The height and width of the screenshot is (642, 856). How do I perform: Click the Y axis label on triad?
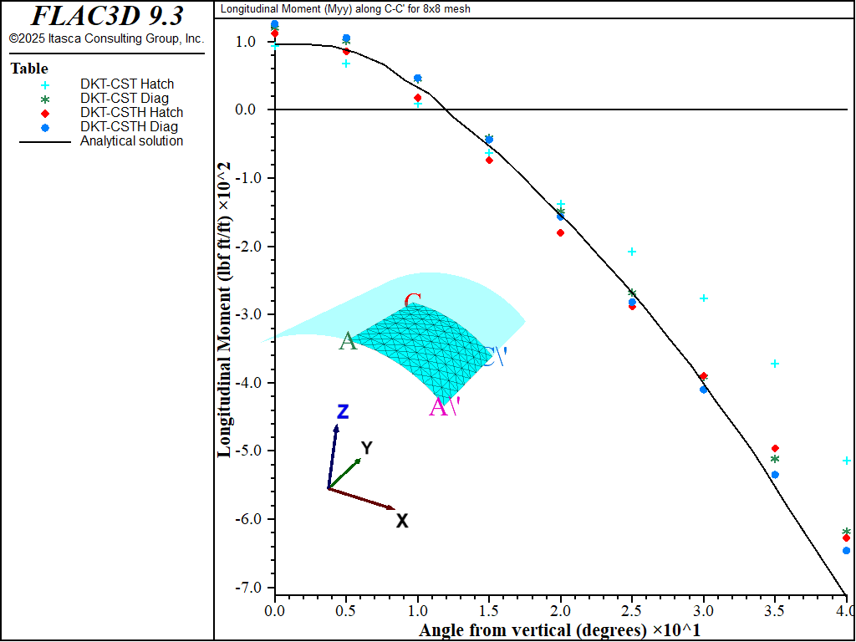tap(366, 448)
